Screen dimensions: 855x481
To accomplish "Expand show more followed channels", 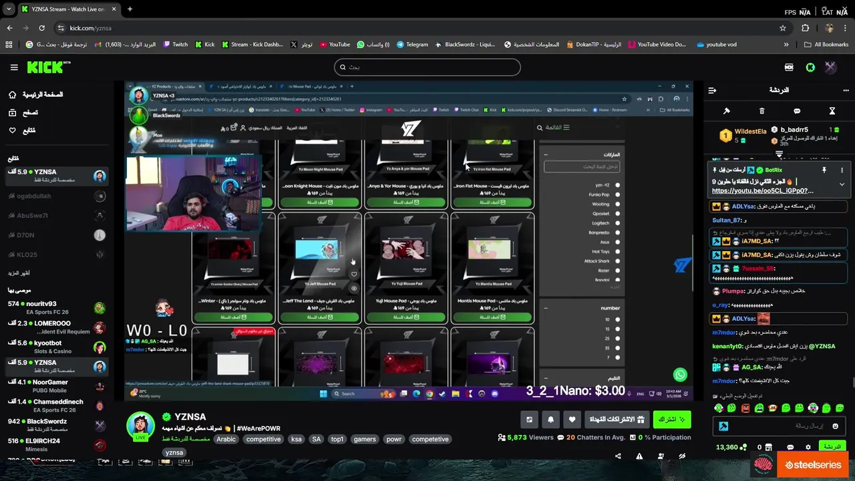I will click(19, 273).
